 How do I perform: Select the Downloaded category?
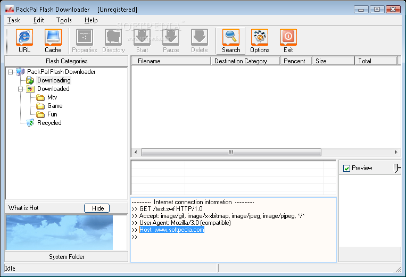pos(53,89)
